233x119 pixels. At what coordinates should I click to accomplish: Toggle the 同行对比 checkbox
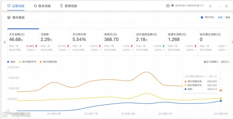[x=202, y=17]
